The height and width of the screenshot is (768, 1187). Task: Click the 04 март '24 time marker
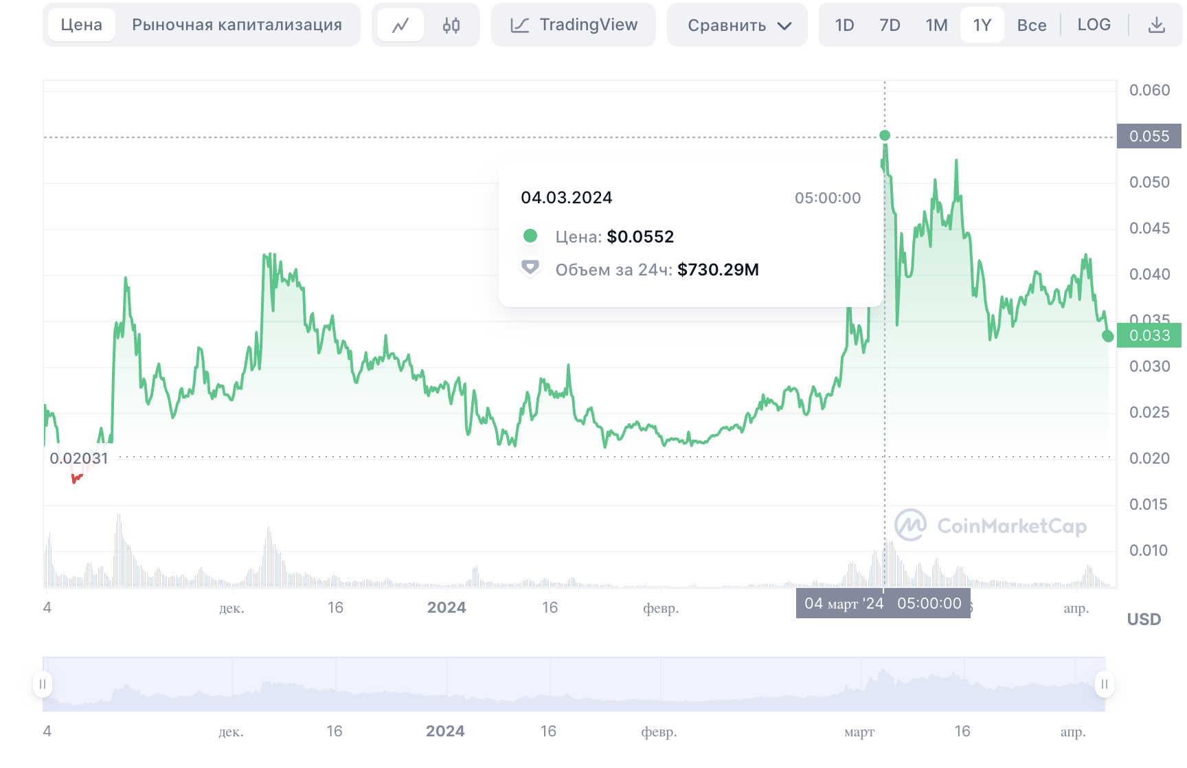[x=883, y=603]
